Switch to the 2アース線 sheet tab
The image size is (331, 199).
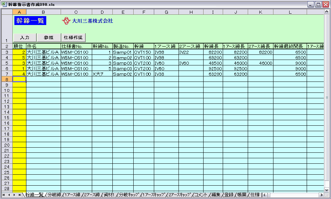tap(92, 195)
